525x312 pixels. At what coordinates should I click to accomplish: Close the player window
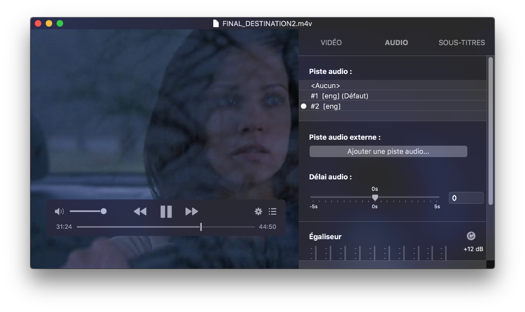[x=38, y=23]
